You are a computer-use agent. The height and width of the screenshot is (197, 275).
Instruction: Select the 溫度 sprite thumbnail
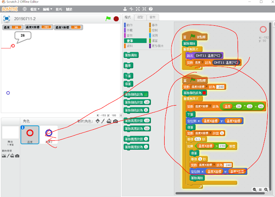[30, 135]
